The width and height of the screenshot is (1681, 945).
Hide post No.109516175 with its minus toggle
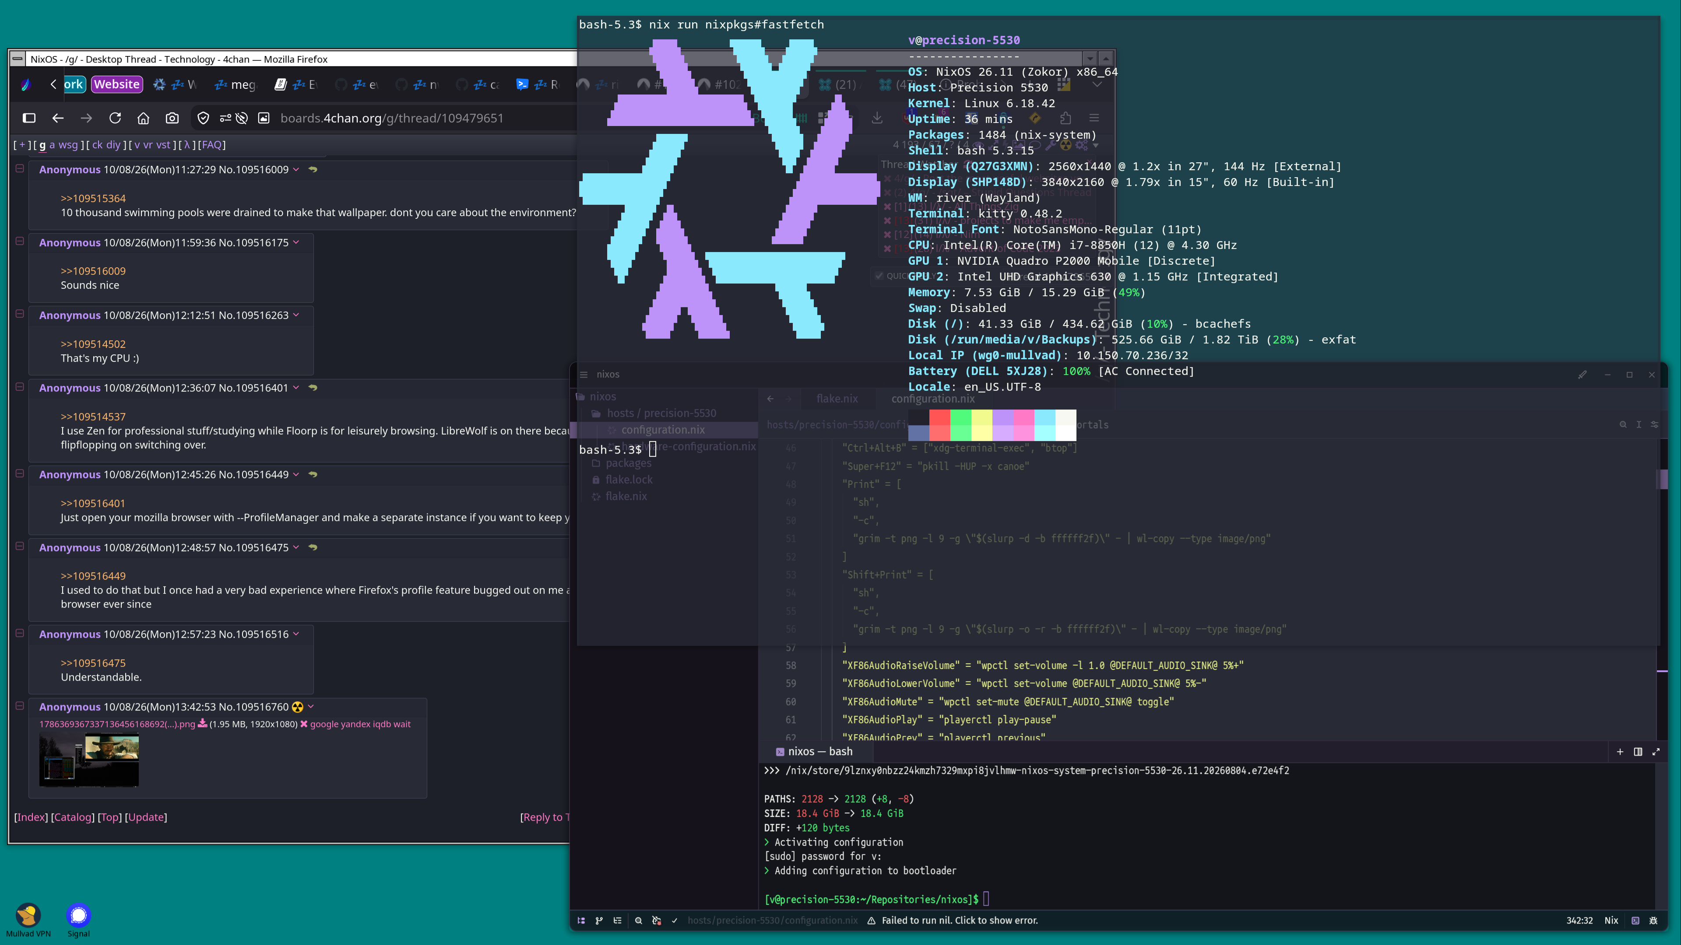tap(20, 241)
